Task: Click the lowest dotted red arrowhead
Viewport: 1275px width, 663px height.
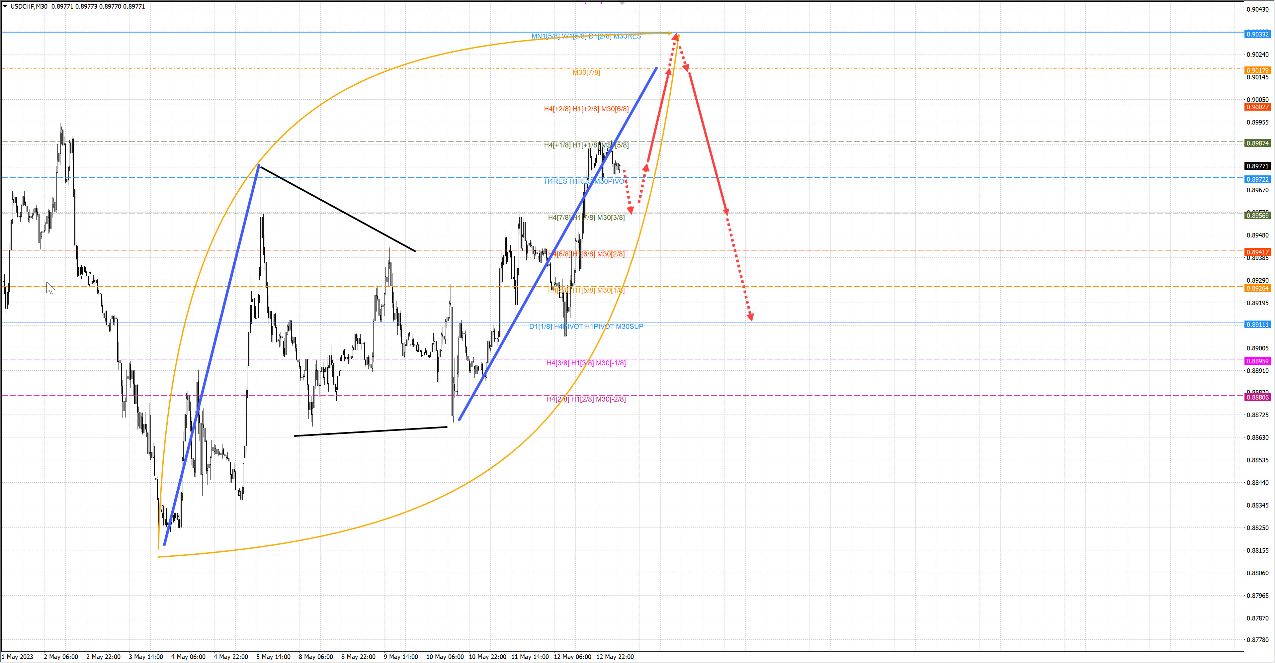Action: click(x=750, y=317)
